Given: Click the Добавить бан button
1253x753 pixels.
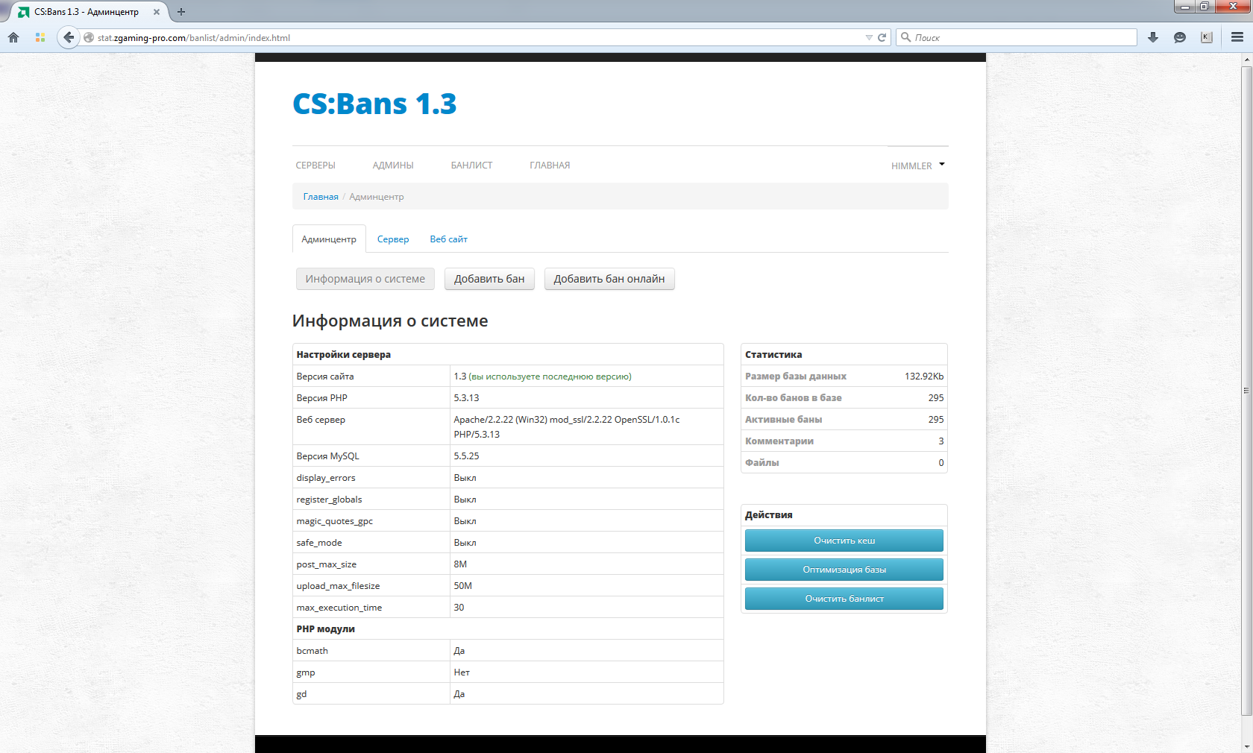Looking at the screenshot, I should pyautogui.click(x=489, y=279).
